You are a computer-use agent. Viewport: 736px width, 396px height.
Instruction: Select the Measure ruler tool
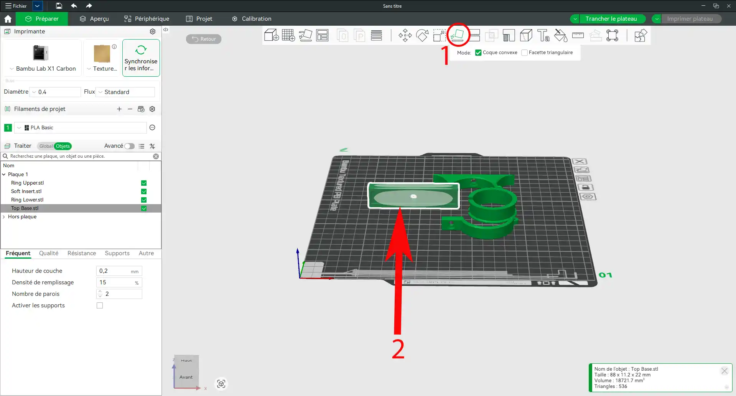tap(578, 36)
